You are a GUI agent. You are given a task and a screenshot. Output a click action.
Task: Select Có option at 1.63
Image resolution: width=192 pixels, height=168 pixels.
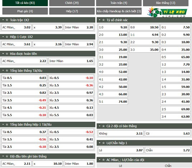pyautogui.click(x=168, y=133)
